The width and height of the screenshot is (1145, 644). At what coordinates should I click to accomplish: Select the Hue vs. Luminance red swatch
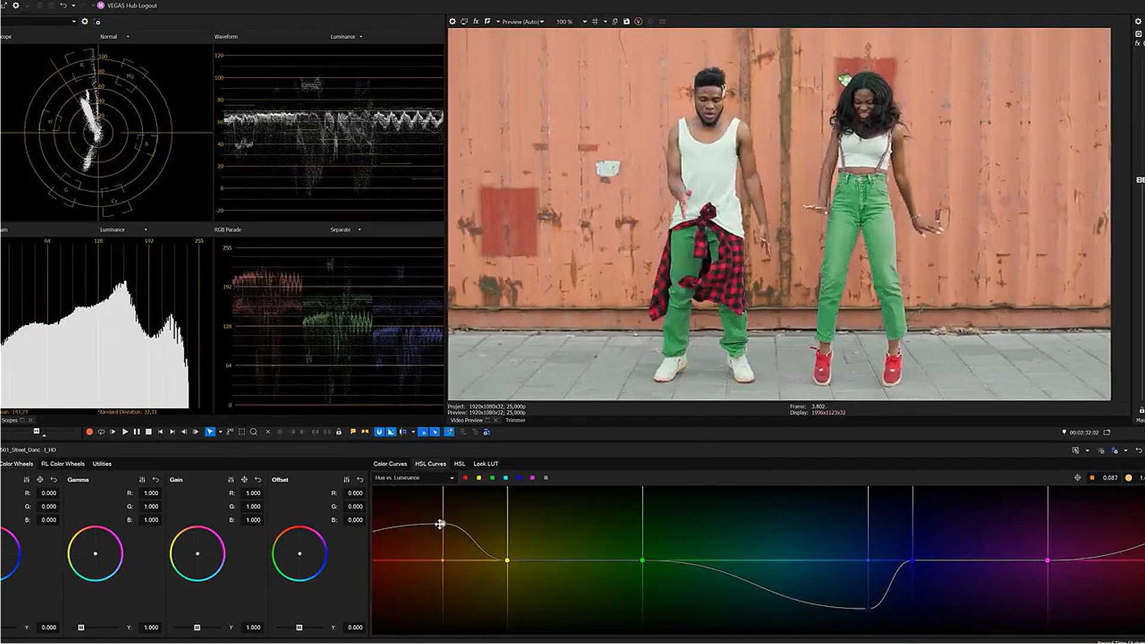[x=465, y=478]
